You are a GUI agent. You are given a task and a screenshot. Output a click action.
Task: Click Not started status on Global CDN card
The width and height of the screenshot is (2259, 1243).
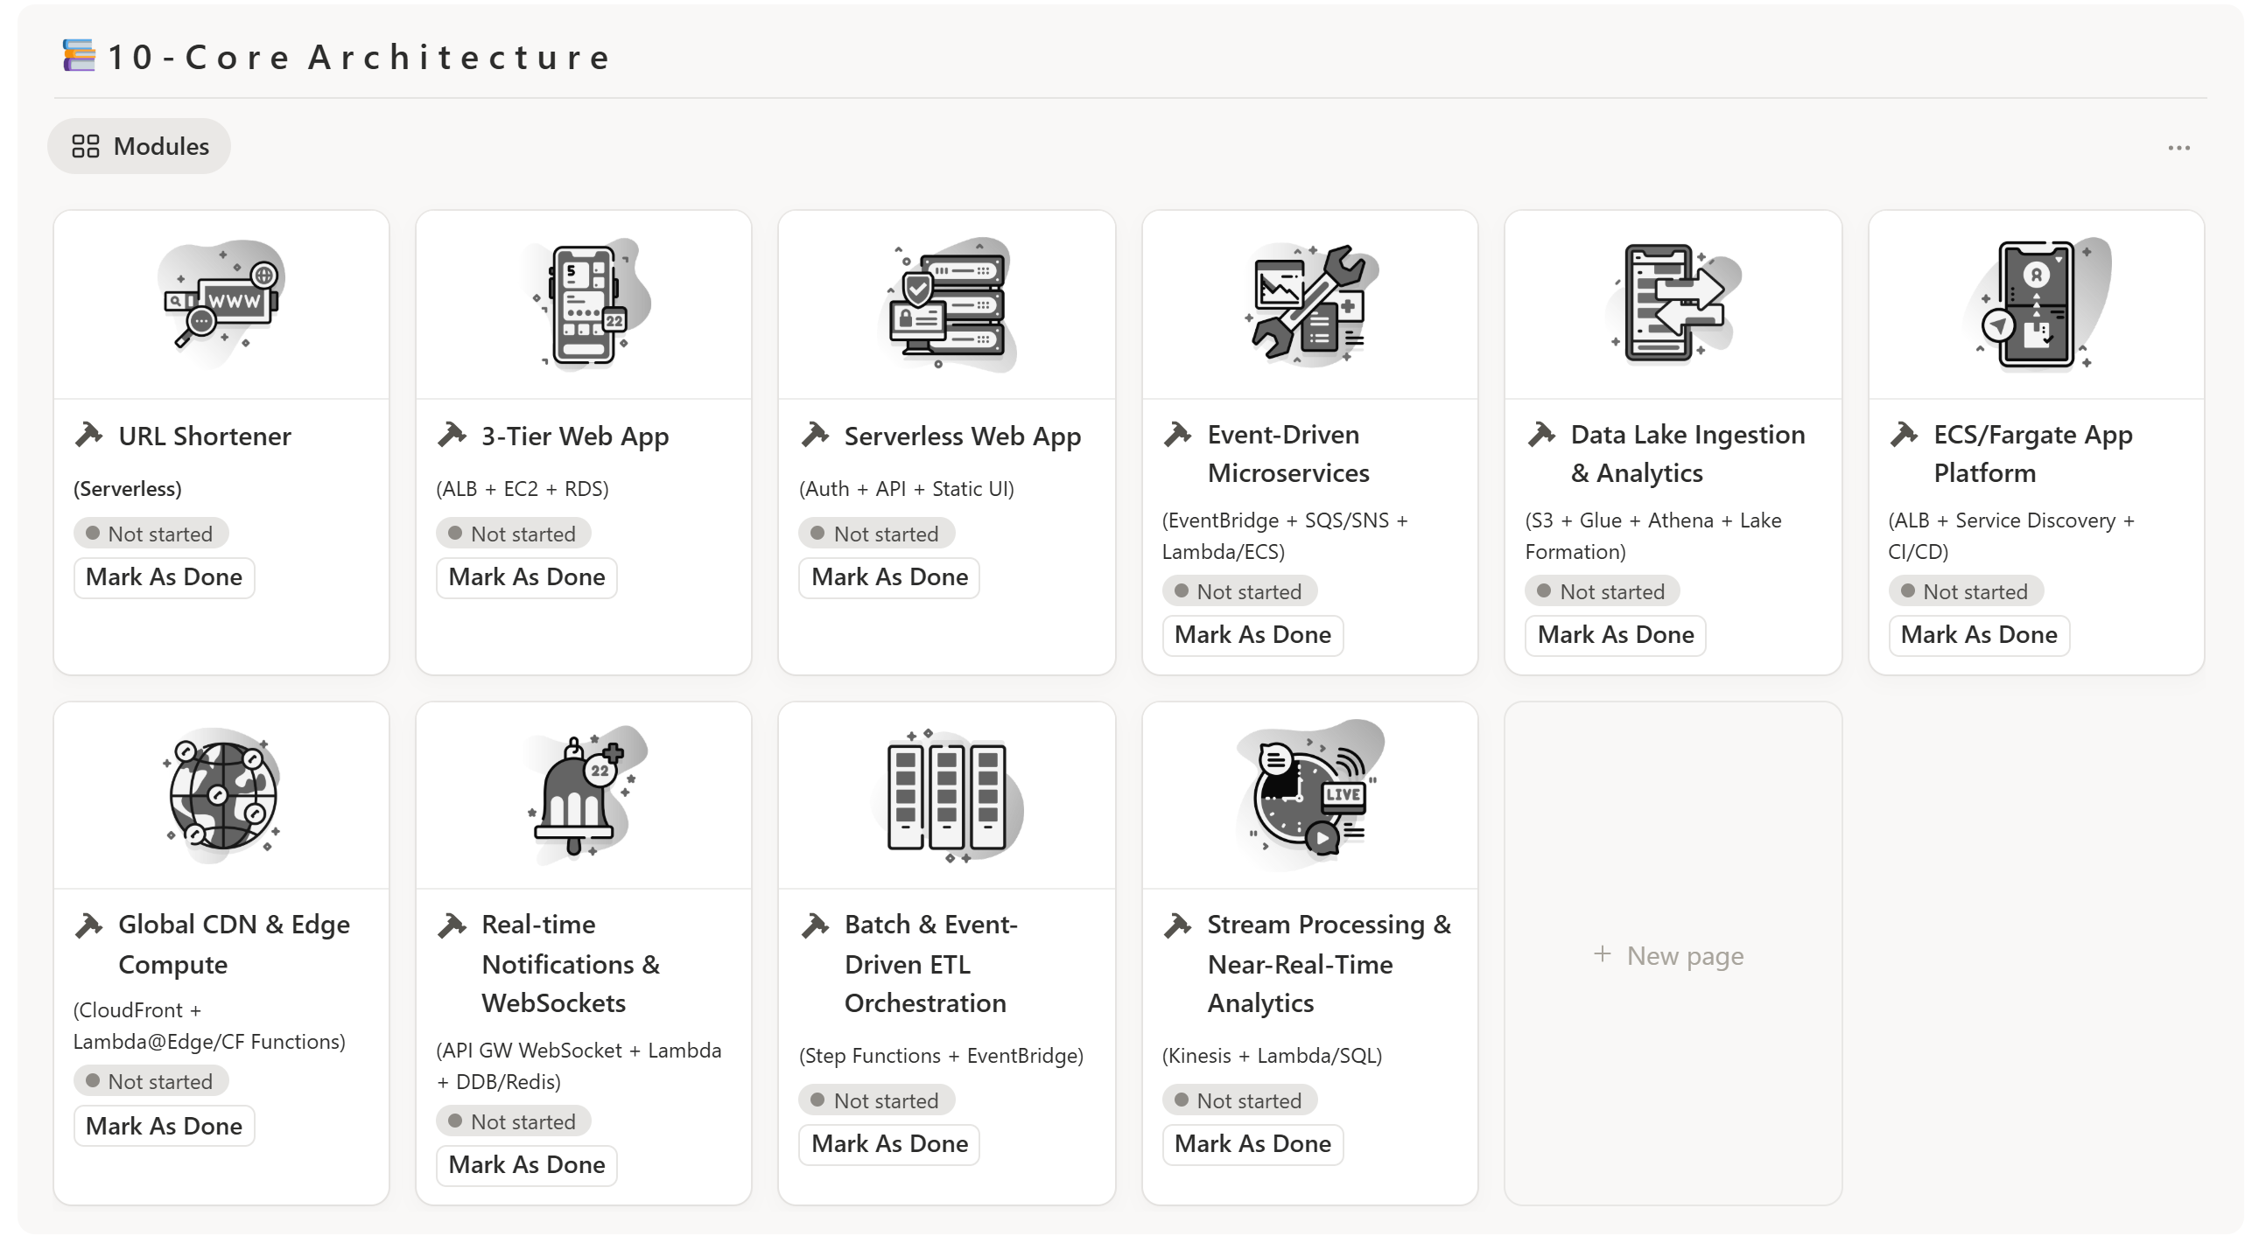[x=151, y=1081]
